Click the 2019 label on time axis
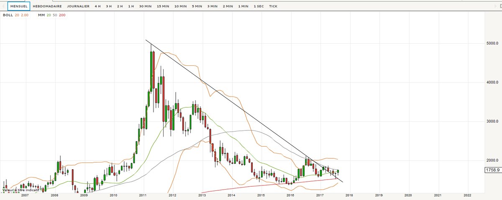This screenshot has height=200, width=502. pos(379,195)
